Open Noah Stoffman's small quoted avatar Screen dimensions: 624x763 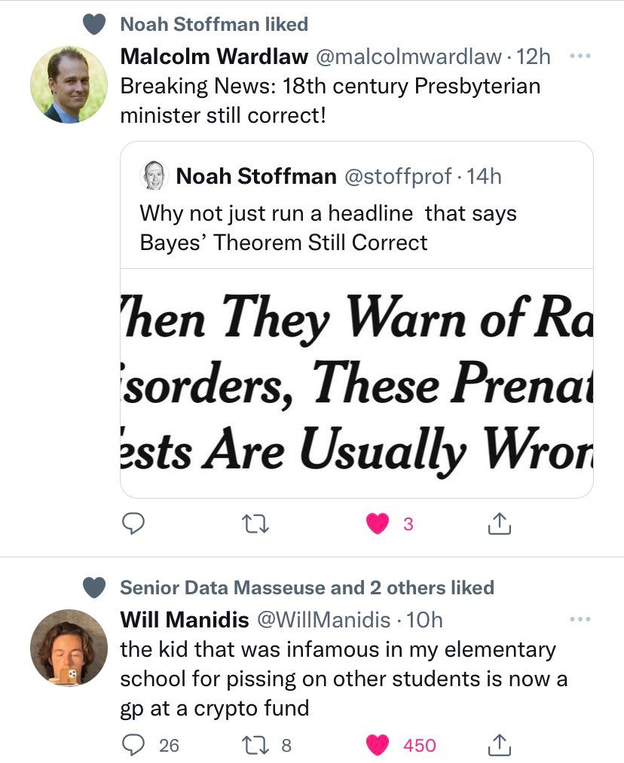click(x=154, y=176)
